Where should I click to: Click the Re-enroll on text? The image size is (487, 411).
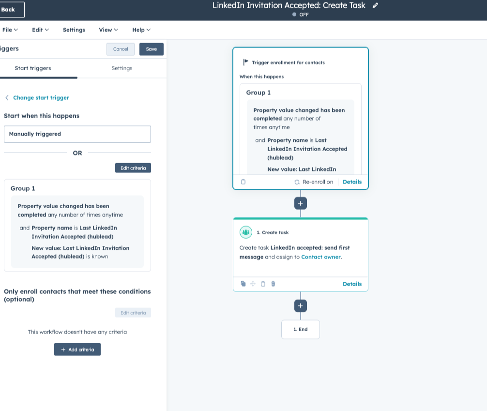pyautogui.click(x=318, y=182)
